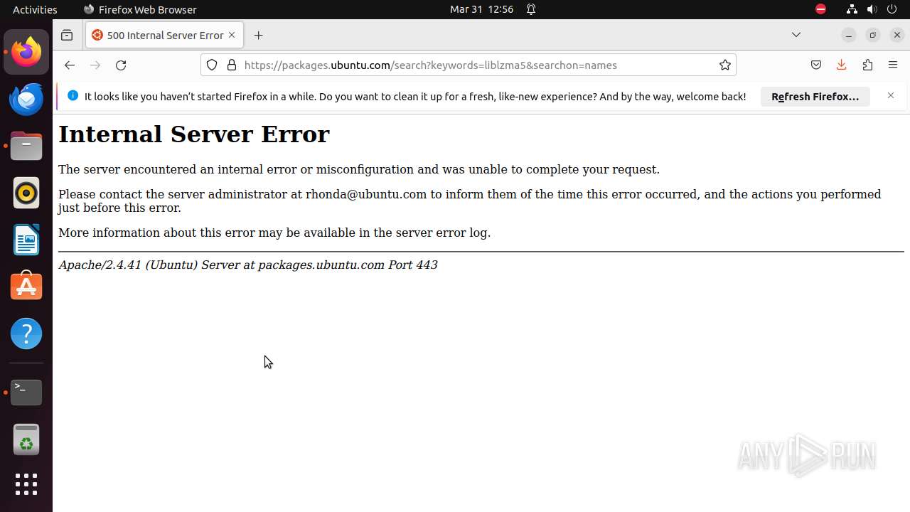This screenshot has height=512, width=910.
Task: Click the red do-not-disturb indicator in top bar
Action: (x=820, y=9)
